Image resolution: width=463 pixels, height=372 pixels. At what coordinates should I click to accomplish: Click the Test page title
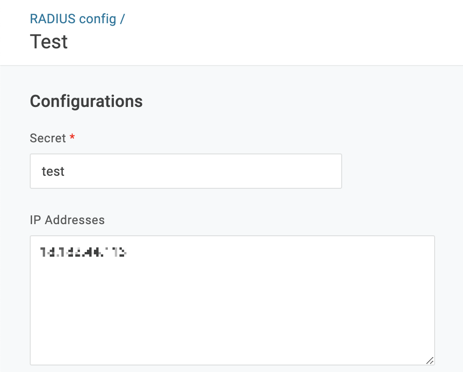click(x=49, y=42)
